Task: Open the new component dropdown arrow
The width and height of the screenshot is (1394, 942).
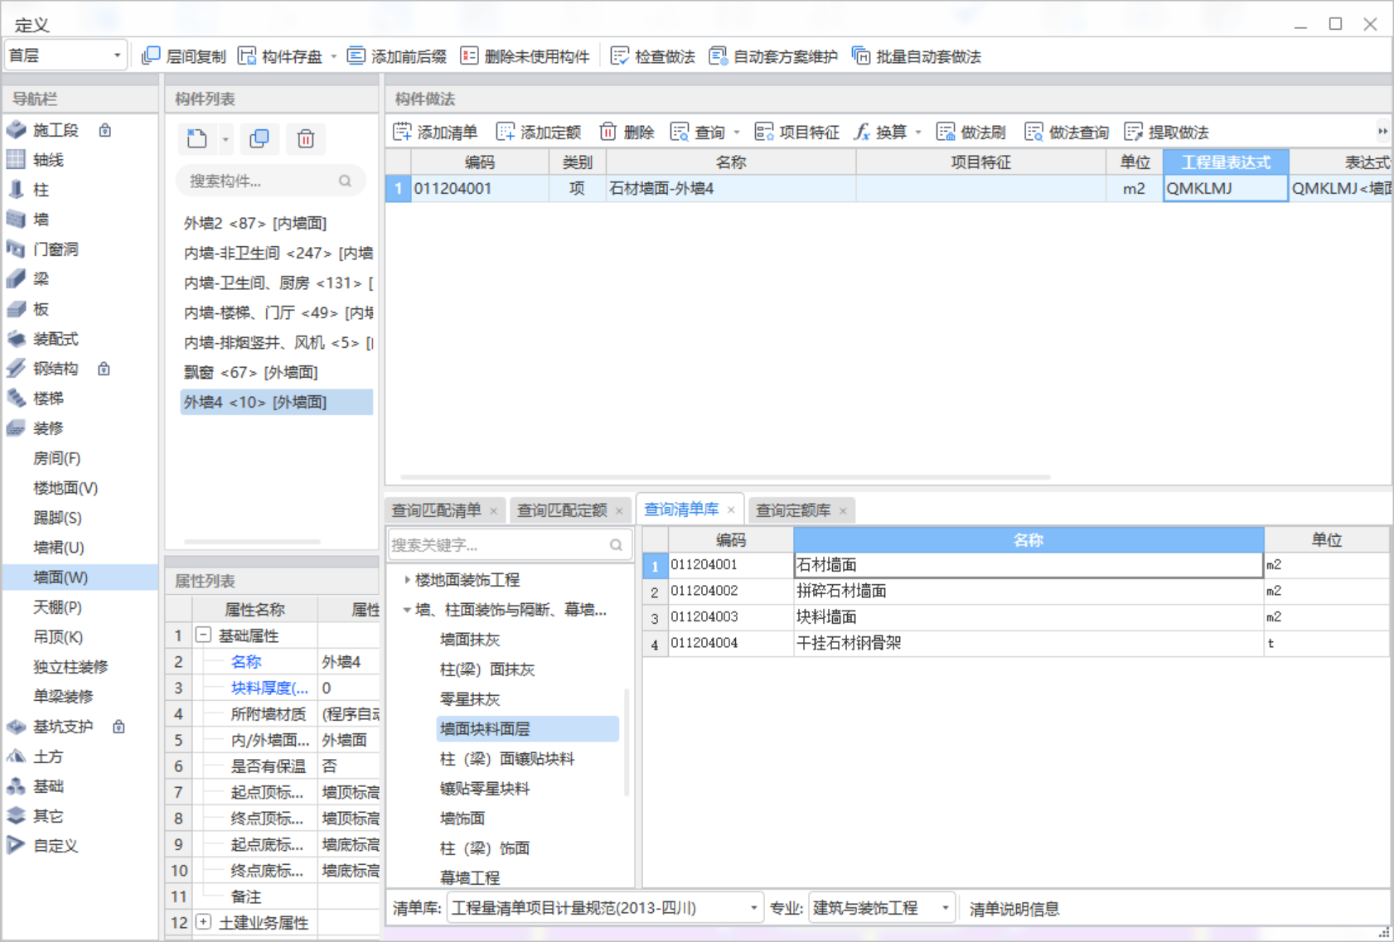Action: 225,139
